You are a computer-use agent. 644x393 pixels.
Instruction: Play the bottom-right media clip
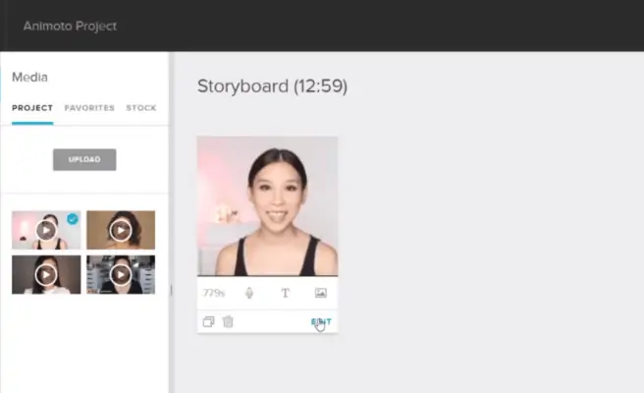click(120, 275)
